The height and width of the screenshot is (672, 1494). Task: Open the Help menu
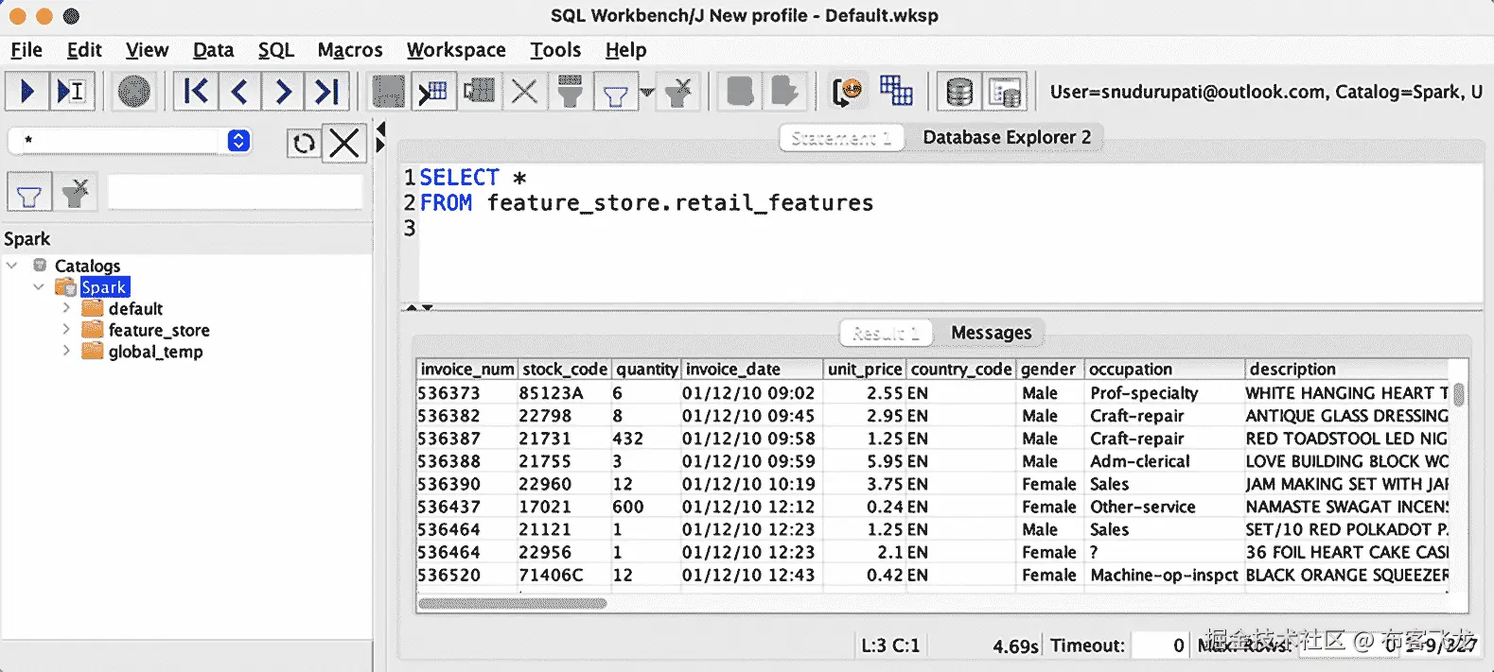[x=625, y=50]
